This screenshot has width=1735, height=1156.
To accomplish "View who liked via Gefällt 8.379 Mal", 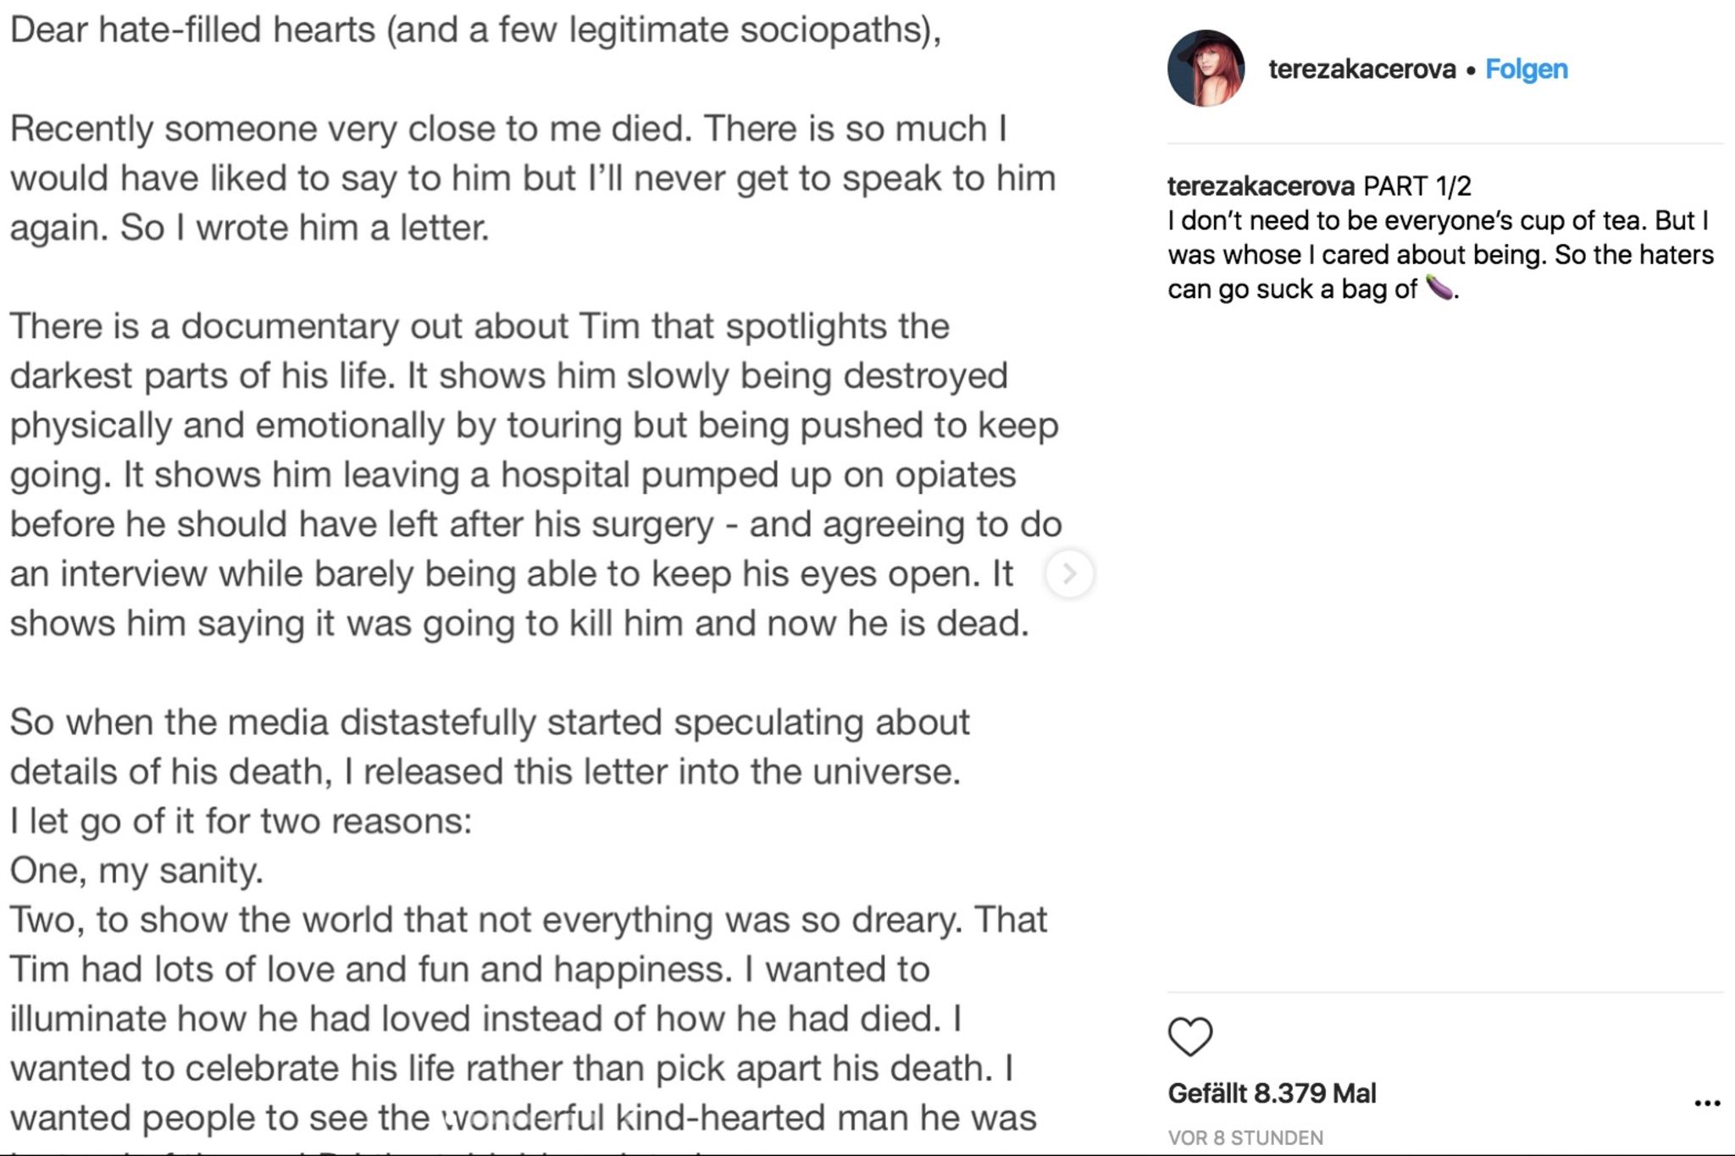I will (1271, 1093).
